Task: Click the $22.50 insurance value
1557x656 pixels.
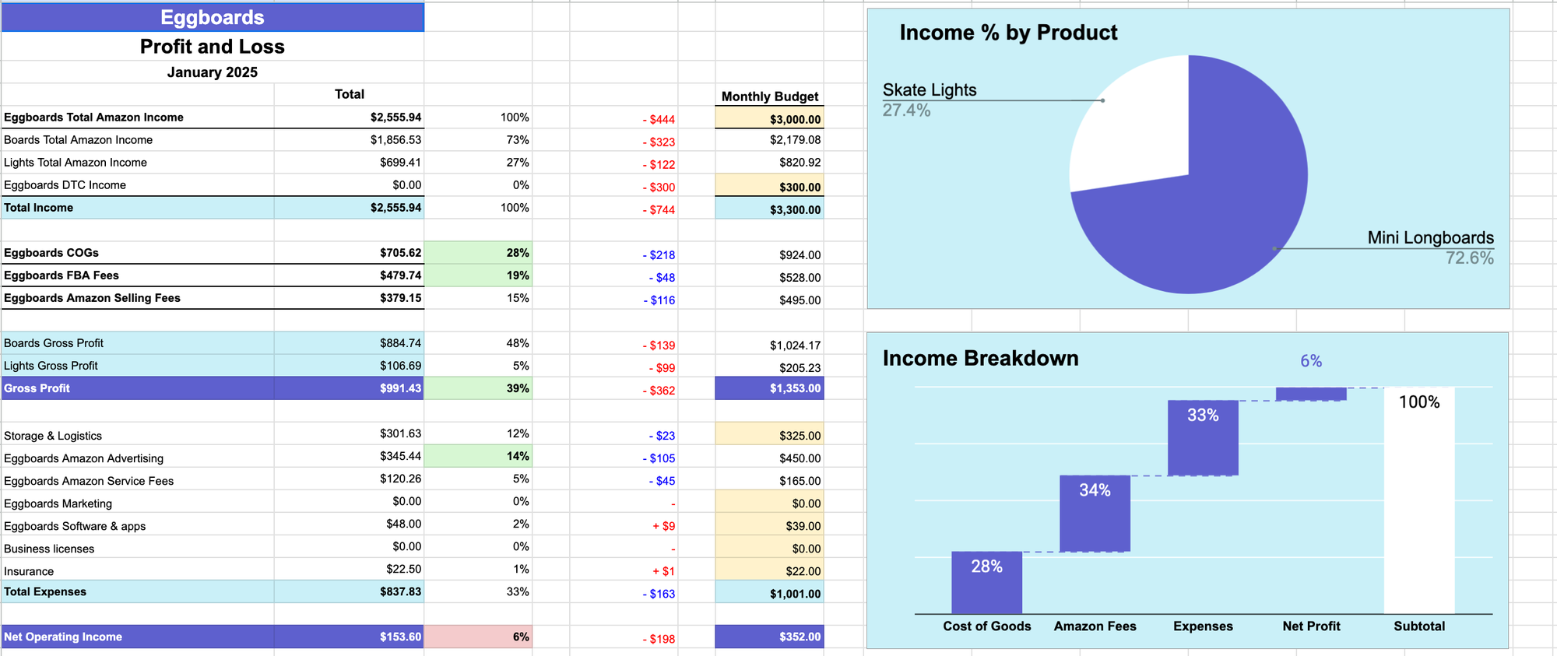Action: [403, 569]
